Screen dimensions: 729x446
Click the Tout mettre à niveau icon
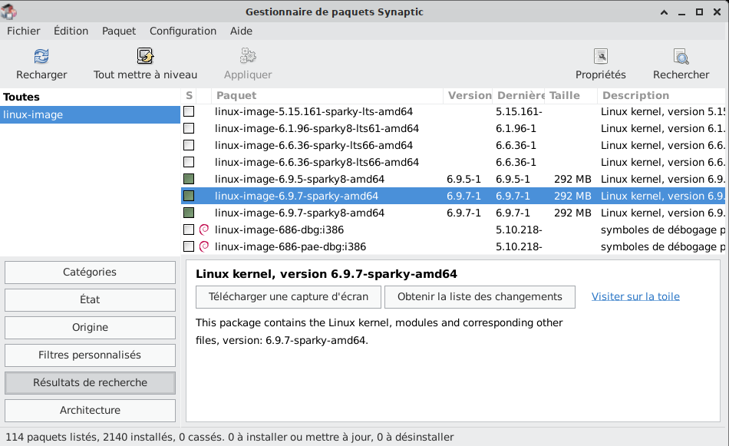pyautogui.click(x=145, y=56)
